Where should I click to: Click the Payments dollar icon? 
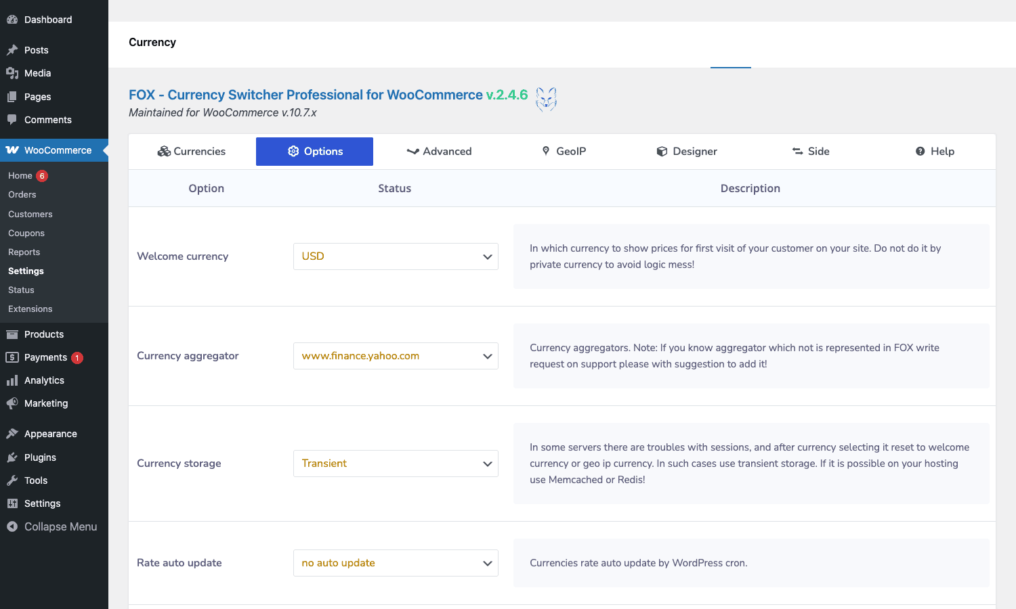(x=12, y=357)
